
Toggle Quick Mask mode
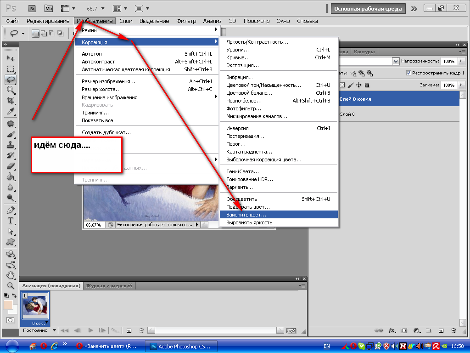click(x=11, y=320)
